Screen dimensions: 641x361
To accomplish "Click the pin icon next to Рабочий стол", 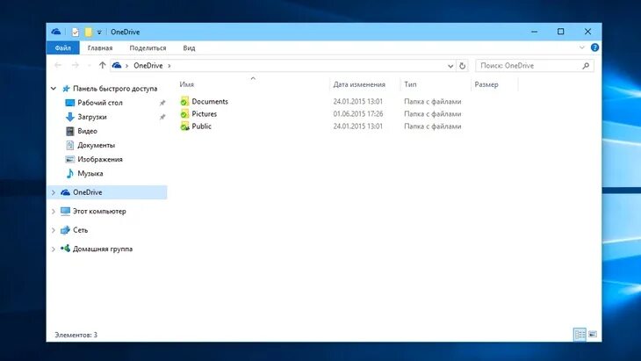I will [162, 103].
